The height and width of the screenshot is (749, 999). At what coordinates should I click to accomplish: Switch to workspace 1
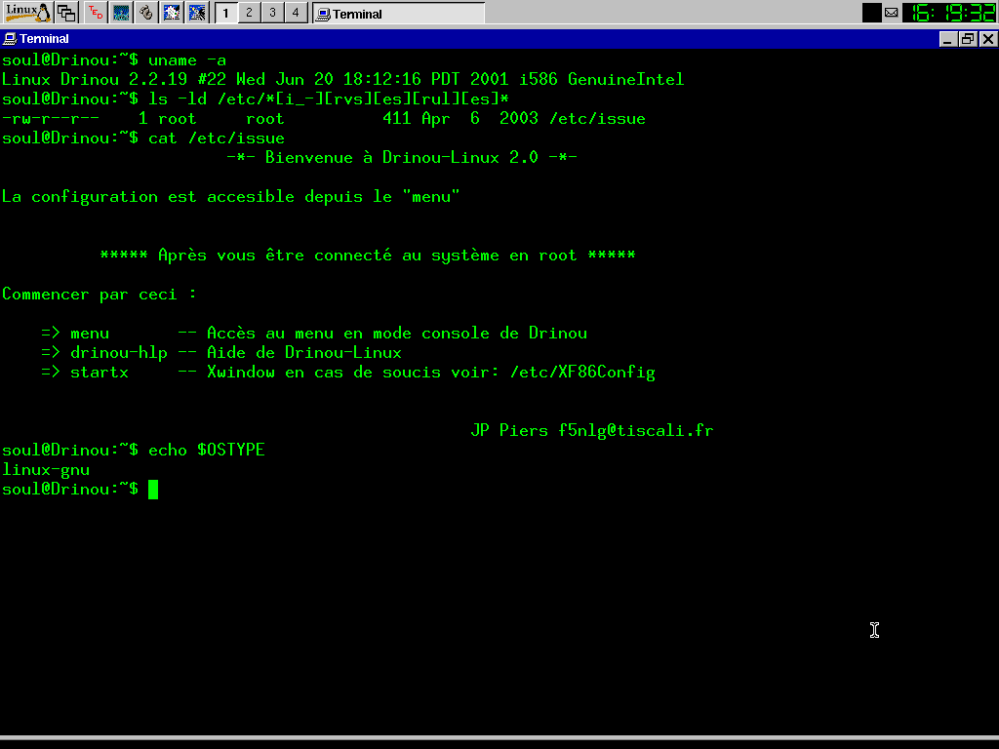[225, 13]
